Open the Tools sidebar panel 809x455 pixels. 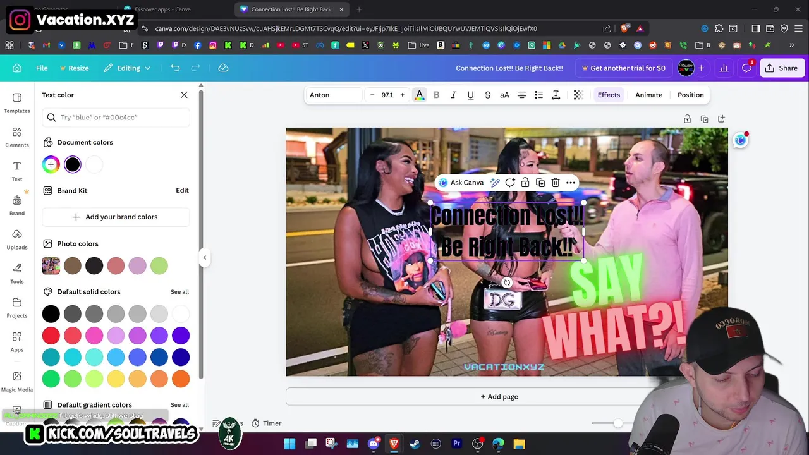pos(17,273)
